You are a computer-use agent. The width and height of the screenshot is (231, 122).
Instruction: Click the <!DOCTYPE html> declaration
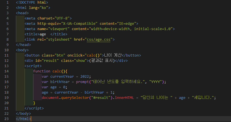click(x=32, y=2)
